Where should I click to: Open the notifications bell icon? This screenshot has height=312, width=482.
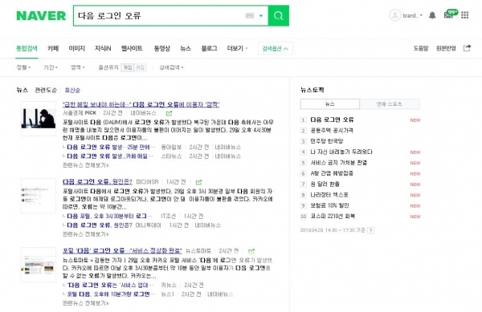[432, 15]
